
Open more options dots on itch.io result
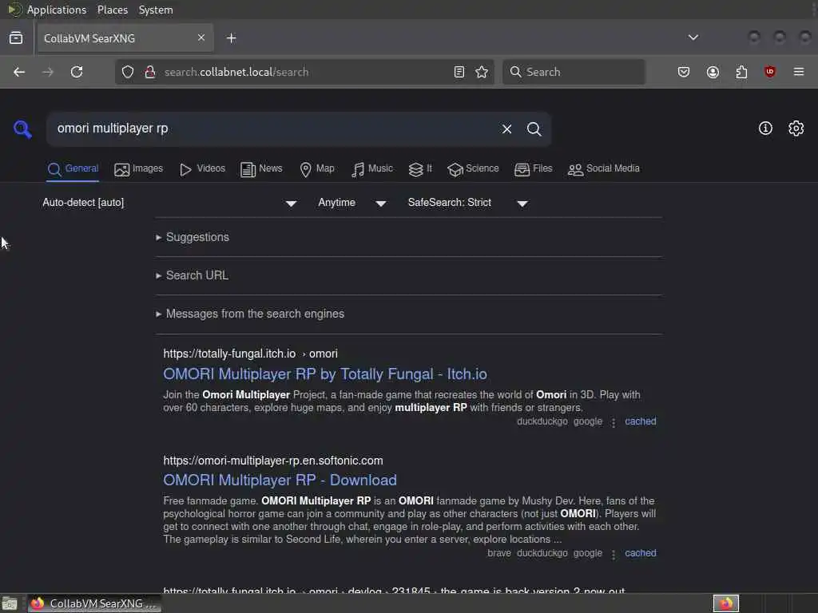click(613, 422)
